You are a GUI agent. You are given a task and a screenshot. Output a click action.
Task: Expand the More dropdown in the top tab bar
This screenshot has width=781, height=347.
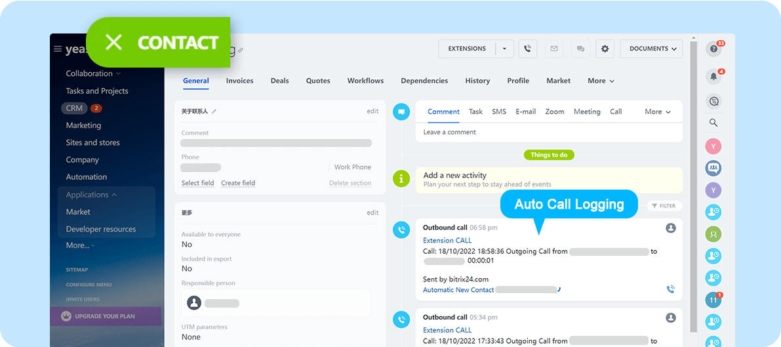(601, 81)
